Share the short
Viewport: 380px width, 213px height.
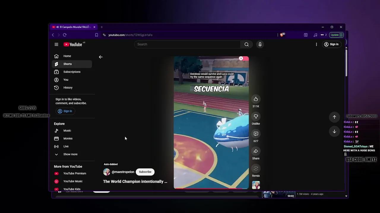tap(256, 151)
